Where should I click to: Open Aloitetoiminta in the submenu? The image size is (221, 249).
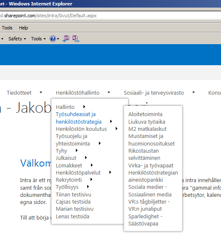[x=146, y=114]
